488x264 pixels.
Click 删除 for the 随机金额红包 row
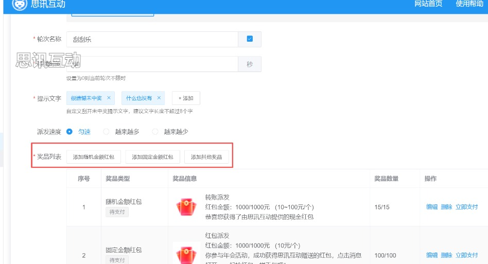446,207
